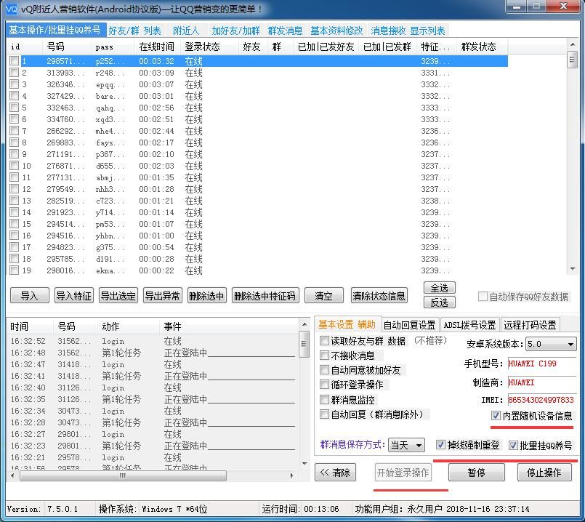585x522 pixels.
Task: Click the 删除选中 button
Action: point(206,295)
